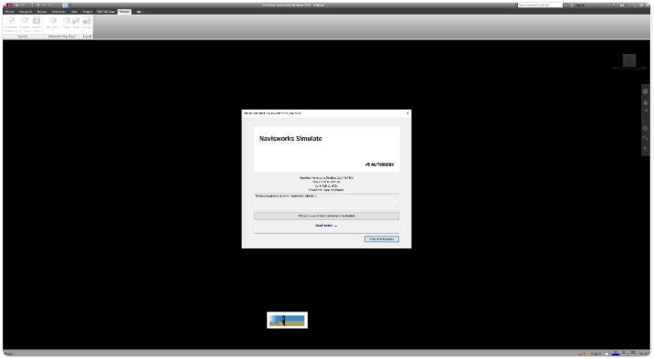
Task: Select the Walk tool on navigation bar
Action: [x=645, y=148]
